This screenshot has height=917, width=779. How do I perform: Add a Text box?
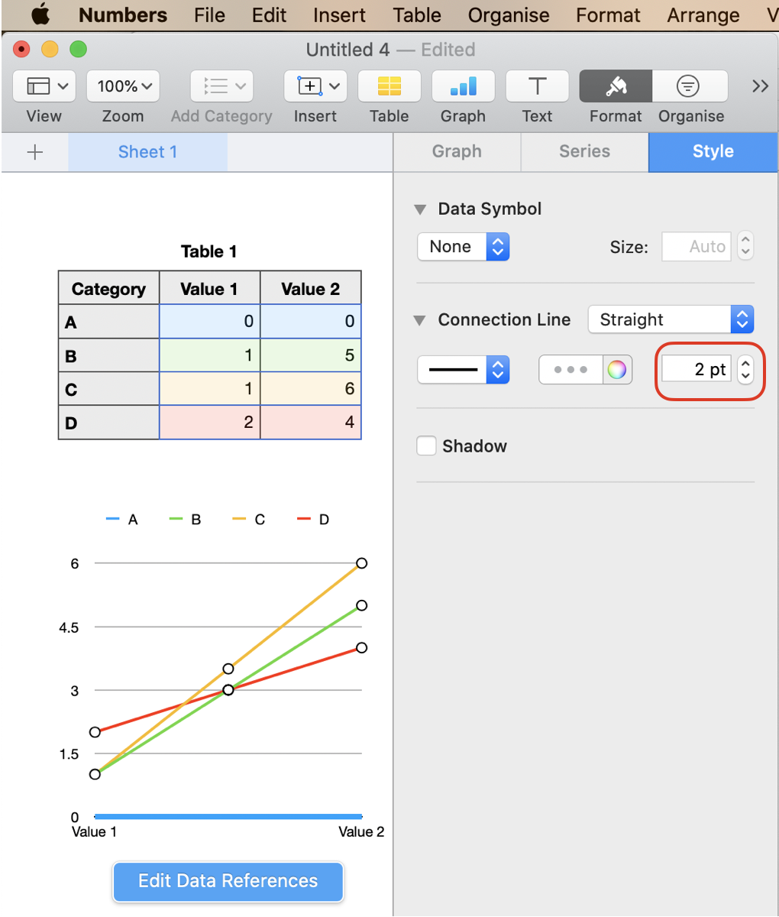[x=537, y=86]
